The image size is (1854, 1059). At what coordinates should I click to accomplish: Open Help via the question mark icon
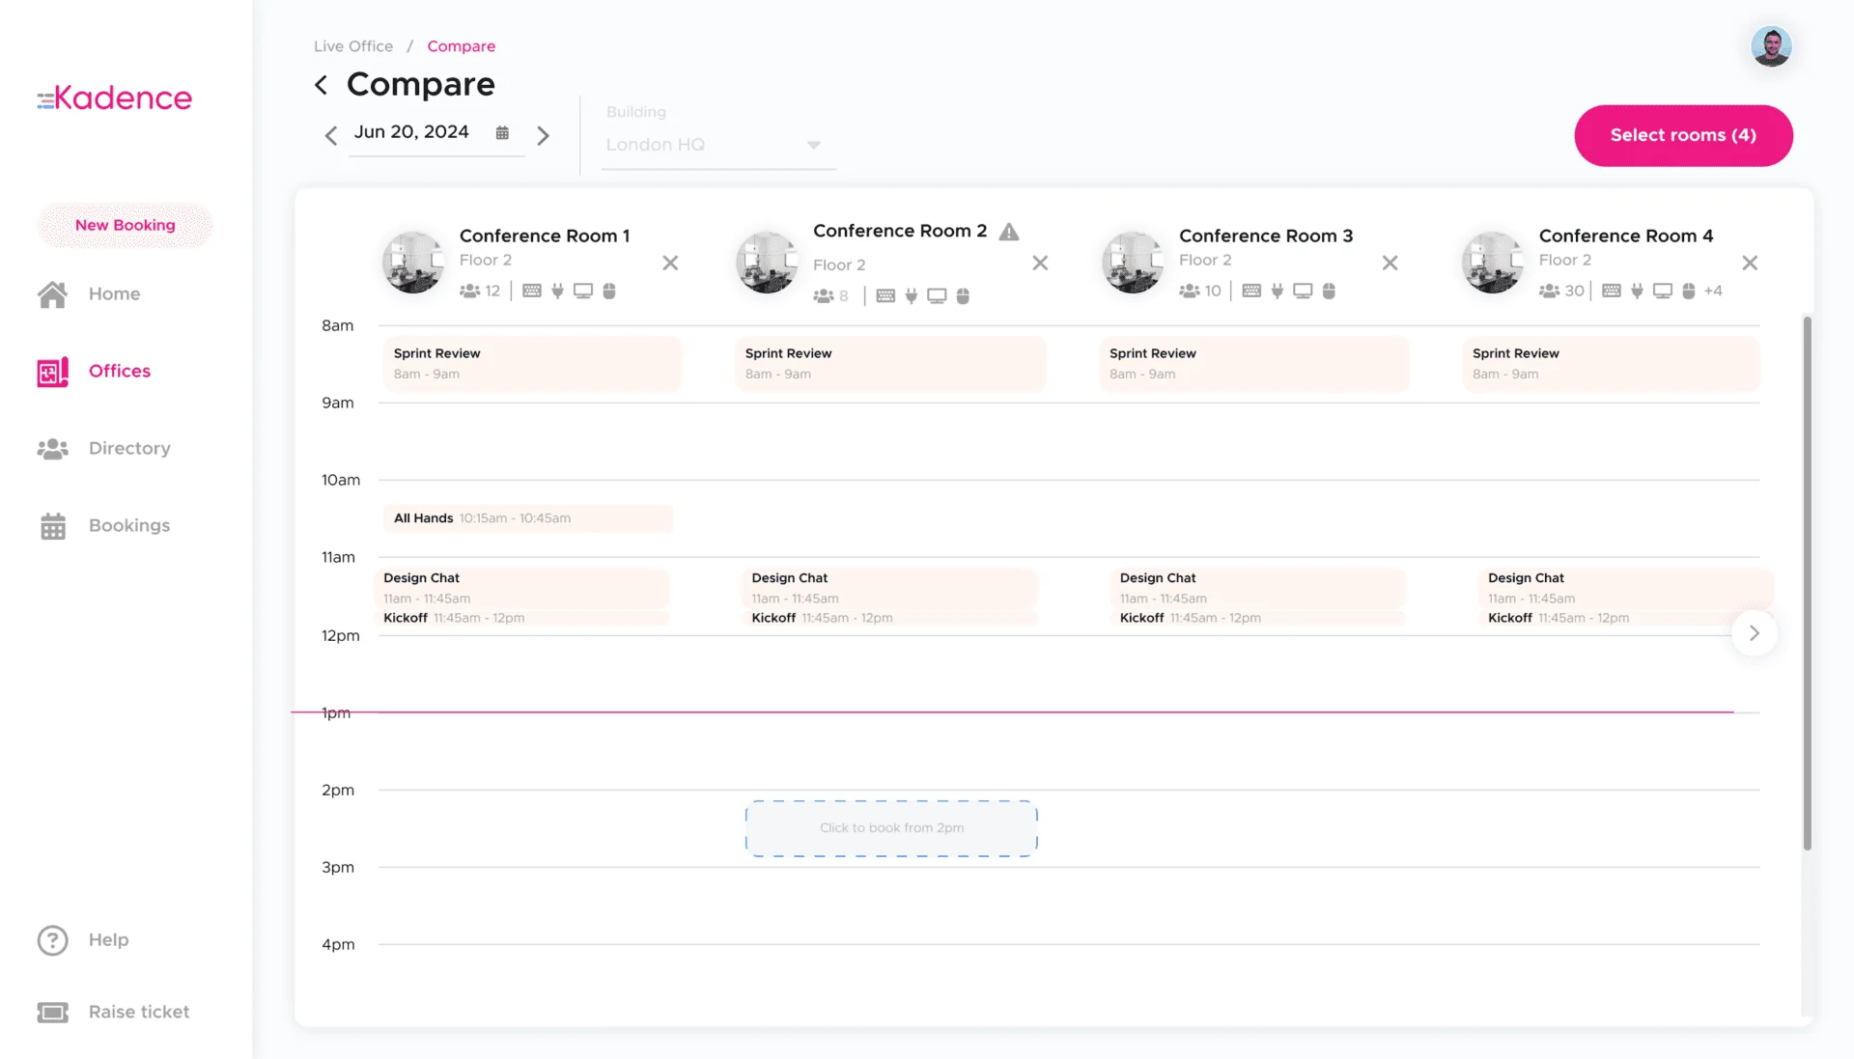tap(52, 939)
